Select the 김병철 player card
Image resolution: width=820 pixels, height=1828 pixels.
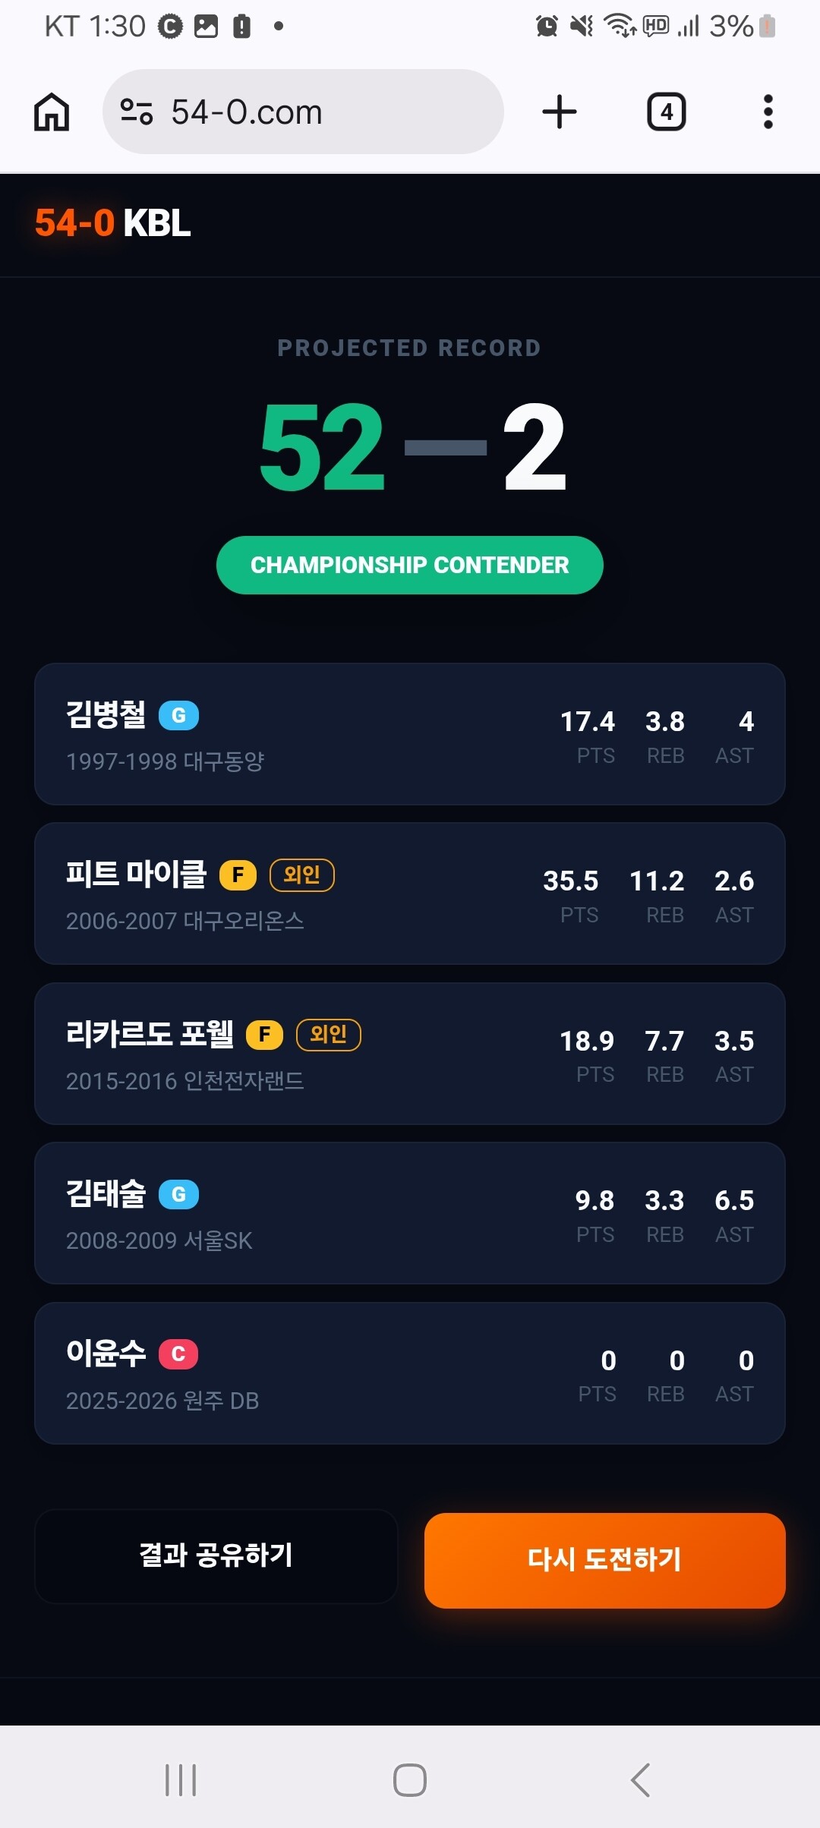point(410,734)
